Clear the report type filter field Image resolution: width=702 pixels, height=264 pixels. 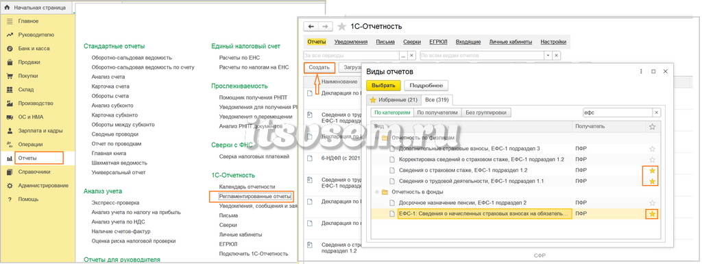pos(557,56)
